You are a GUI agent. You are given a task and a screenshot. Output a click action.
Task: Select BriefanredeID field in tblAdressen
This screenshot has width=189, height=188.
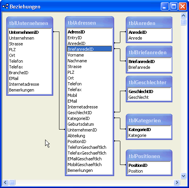pos(89,49)
